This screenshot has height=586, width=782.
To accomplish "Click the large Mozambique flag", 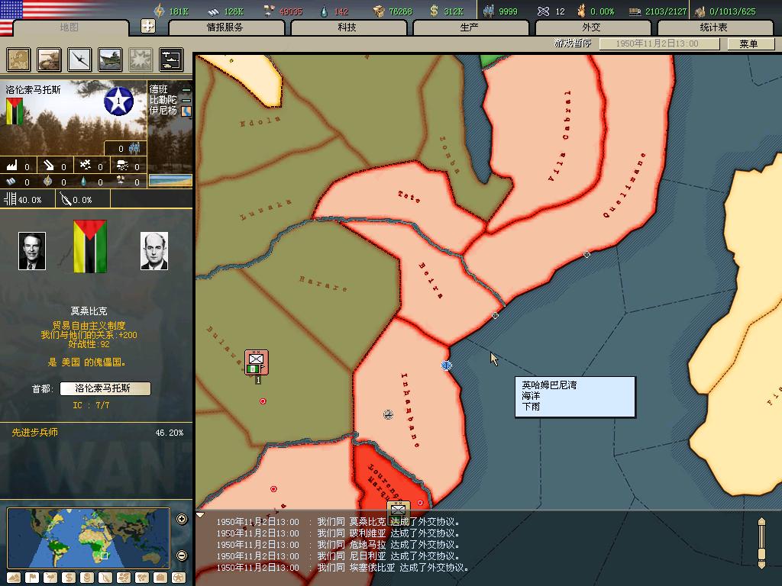I will click(90, 246).
